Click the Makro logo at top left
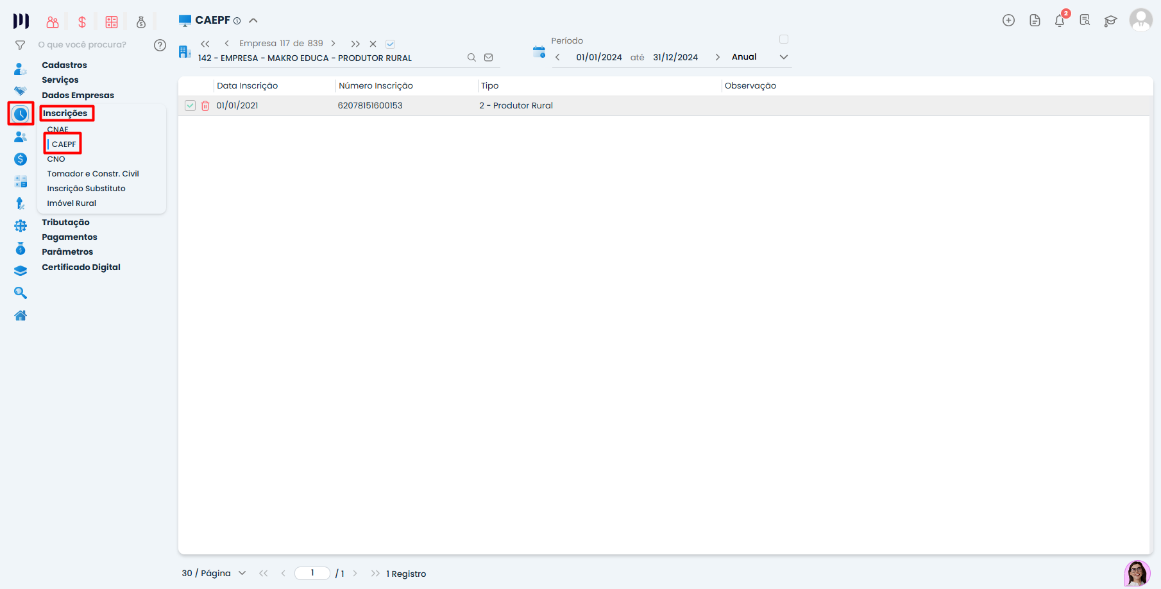This screenshot has width=1161, height=589. [x=21, y=21]
